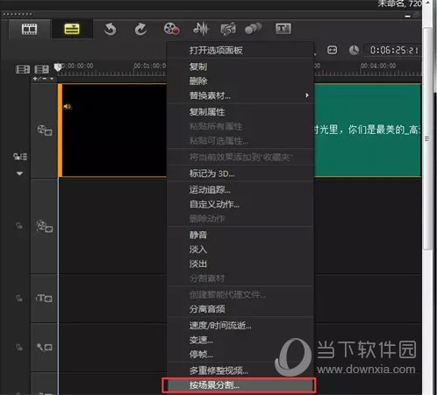437x395 pixels.
Task: Open the sound mixer
Action: tap(200, 29)
